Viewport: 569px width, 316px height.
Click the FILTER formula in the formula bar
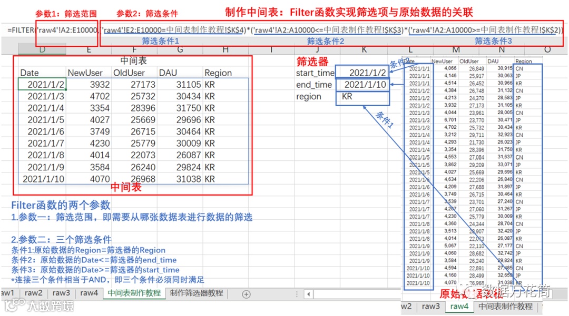[x=285, y=30]
